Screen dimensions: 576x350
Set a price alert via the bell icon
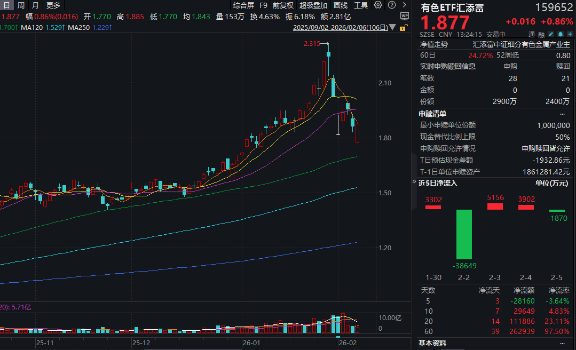click(x=561, y=34)
